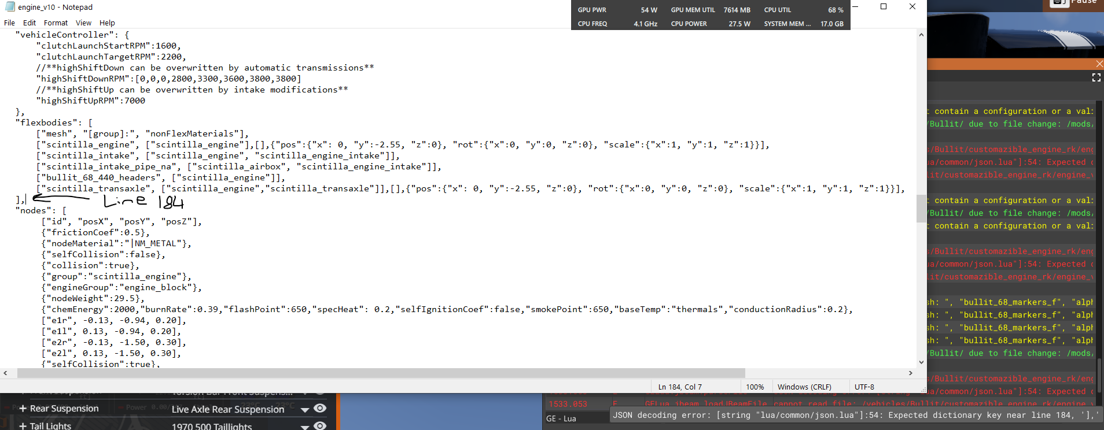Click the console fullscreen expand icon
The image size is (1104, 430).
tap(1096, 77)
